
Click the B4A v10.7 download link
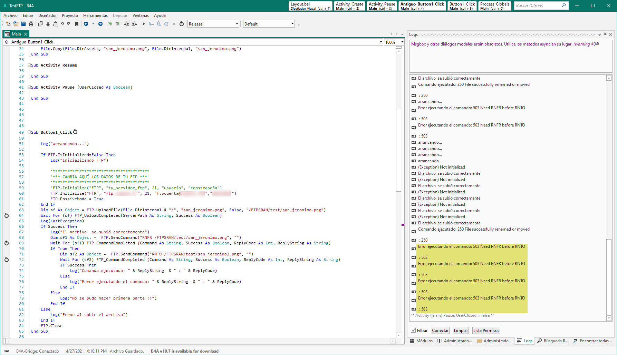(184, 351)
